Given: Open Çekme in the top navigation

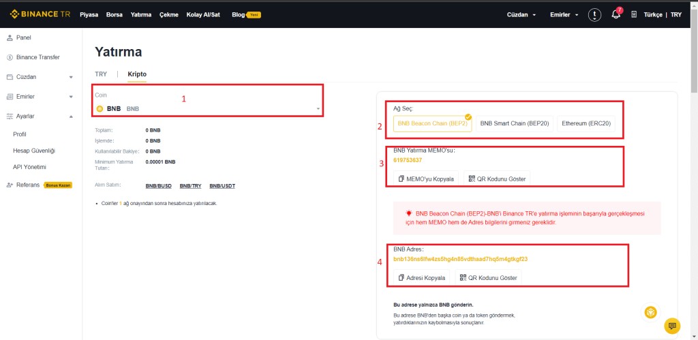Looking at the screenshot, I should pyautogui.click(x=169, y=15).
